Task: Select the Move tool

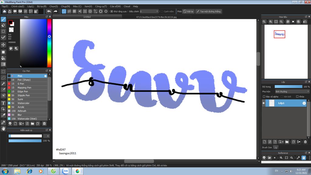Action: click(x=3, y=45)
